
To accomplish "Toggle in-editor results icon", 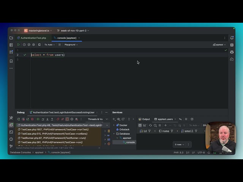I will pyautogui.click(x=39, y=45).
